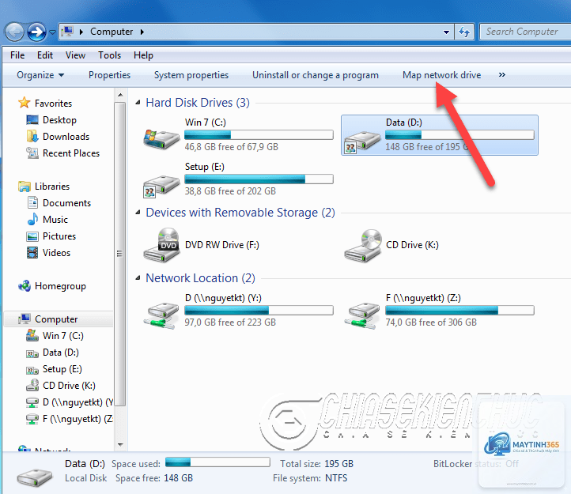Image resolution: width=571 pixels, height=494 pixels.
Task: Open the Edit menu
Action: [x=45, y=55]
